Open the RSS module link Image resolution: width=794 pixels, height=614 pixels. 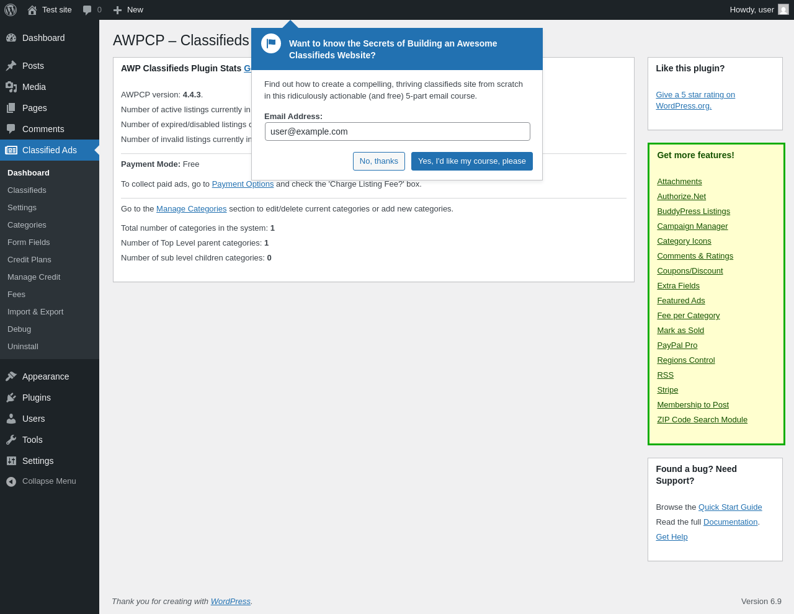pyautogui.click(x=665, y=375)
